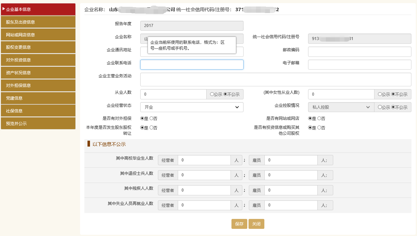This screenshot has height=236, width=417.
Task: Click 失业人员再就业 雇员 count field
Action: 291,205
